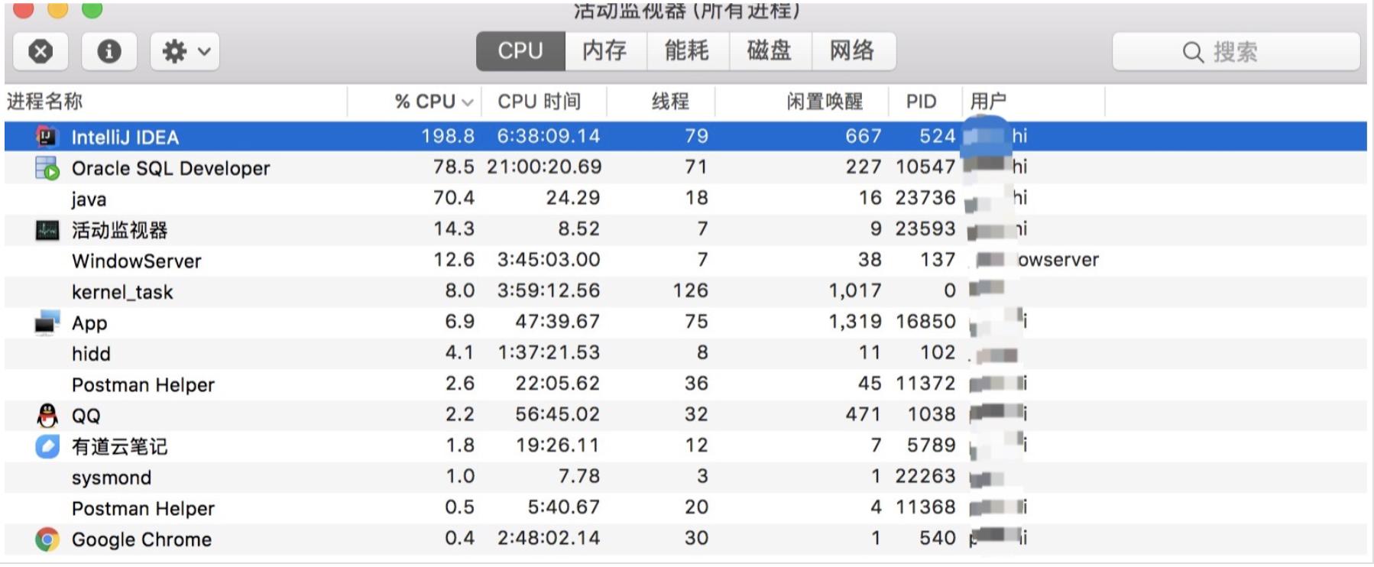The width and height of the screenshot is (1374, 567).
Task: Select the kernel_task process row
Action: tap(306, 291)
